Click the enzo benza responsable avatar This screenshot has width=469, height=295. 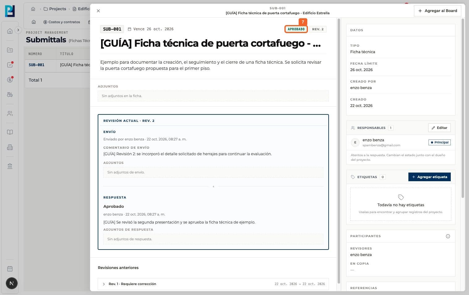coord(355,143)
